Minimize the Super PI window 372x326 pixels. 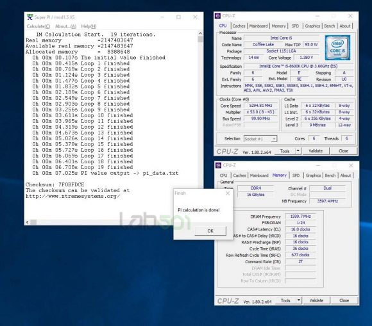(x=162, y=17)
